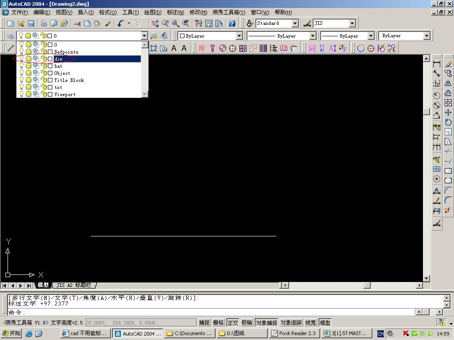Switch to JIS A2 标题栏 layout tab
The width and height of the screenshot is (454, 340).
tap(74, 285)
